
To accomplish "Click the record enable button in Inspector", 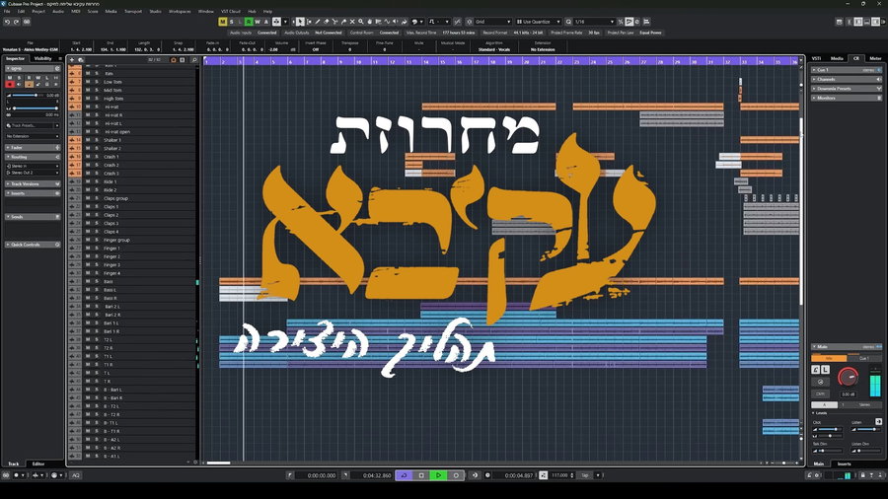I will 10,85.
